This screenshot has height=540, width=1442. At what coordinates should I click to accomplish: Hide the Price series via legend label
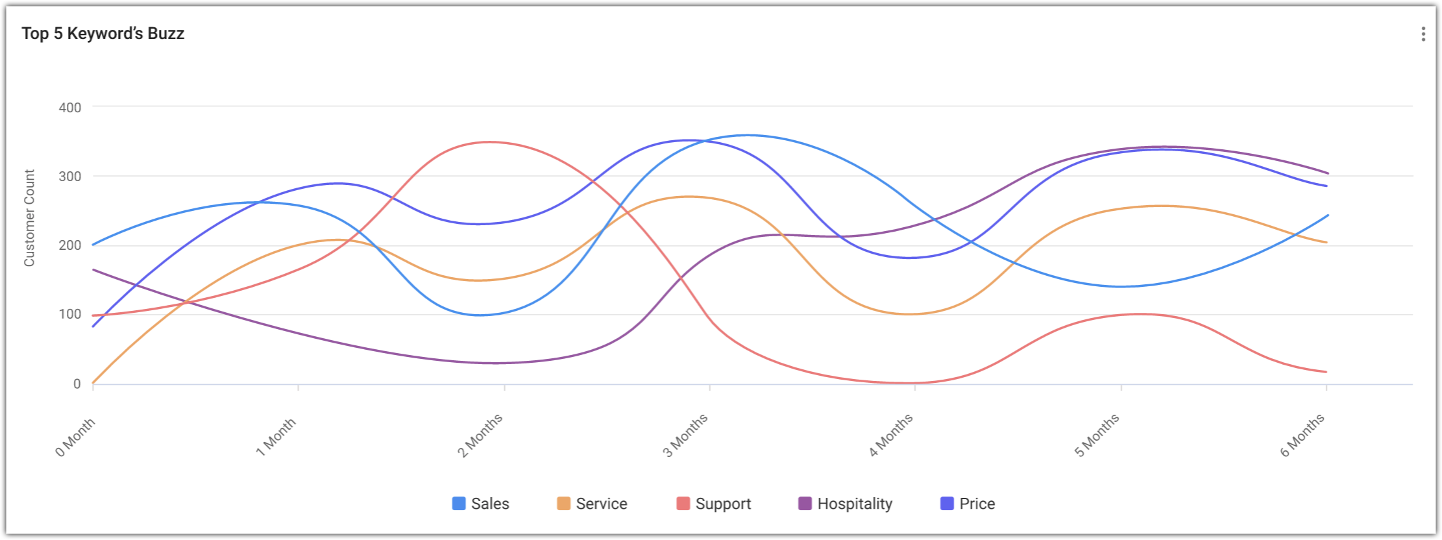pyautogui.click(x=977, y=504)
